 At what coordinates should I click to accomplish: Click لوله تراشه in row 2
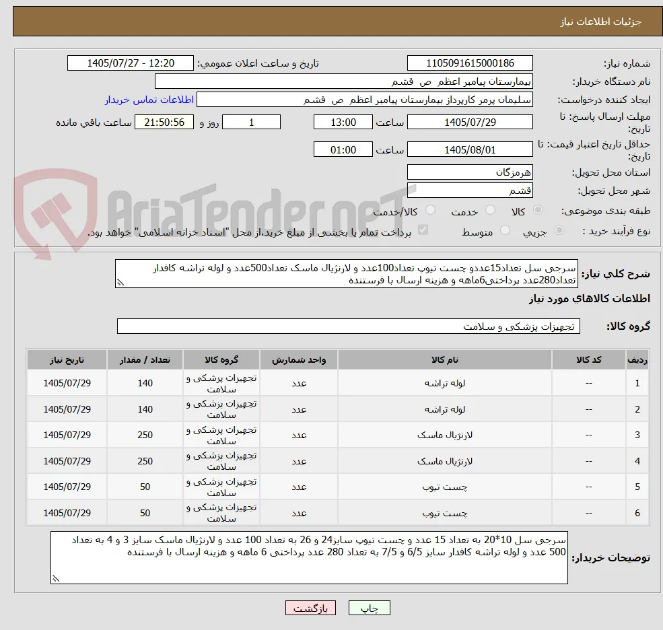tap(445, 409)
